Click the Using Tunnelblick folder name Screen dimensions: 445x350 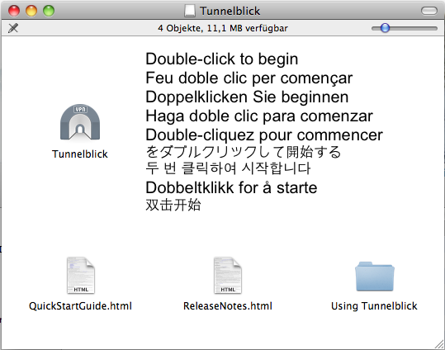pos(374,306)
